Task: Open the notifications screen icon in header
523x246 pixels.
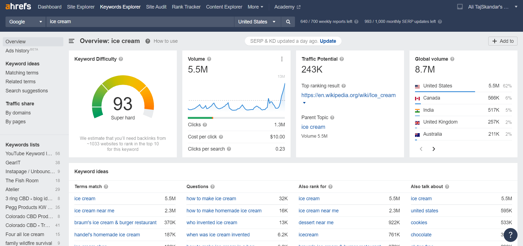Action: pos(460,7)
